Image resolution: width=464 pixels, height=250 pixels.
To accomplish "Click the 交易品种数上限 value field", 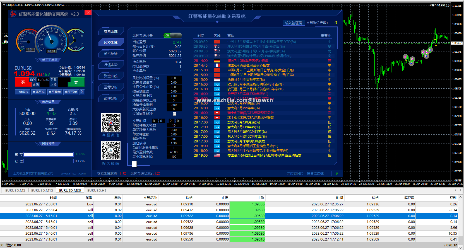I will [x=174, y=100].
